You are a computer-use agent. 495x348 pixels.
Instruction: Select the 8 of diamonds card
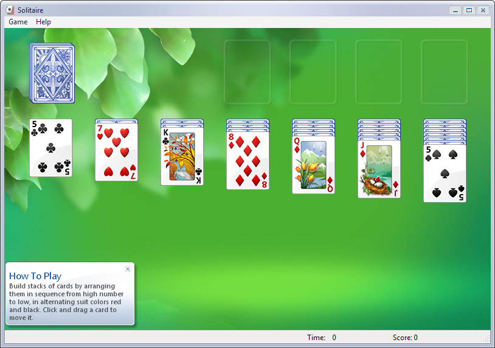pyautogui.click(x=248, y=161)
